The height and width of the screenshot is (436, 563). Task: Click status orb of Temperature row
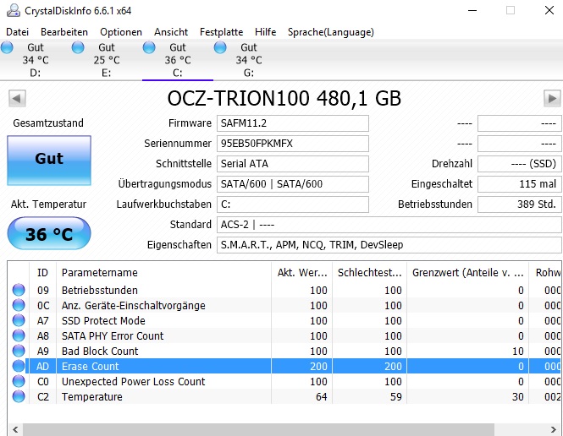[19, 396]
